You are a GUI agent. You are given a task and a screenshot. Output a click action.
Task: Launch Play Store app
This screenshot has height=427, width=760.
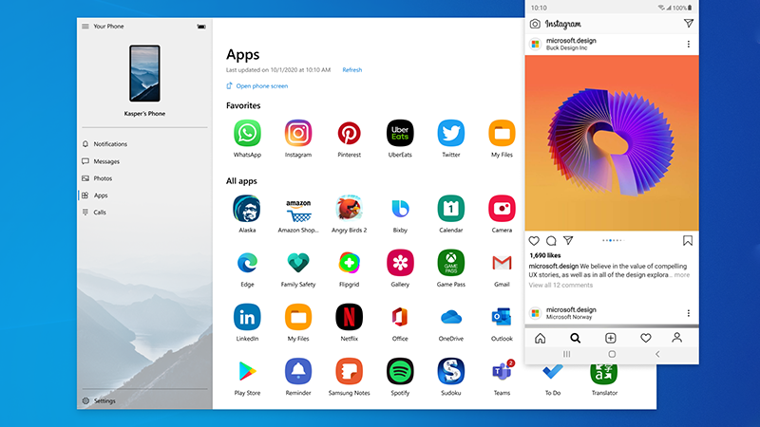tap(247, 371)
